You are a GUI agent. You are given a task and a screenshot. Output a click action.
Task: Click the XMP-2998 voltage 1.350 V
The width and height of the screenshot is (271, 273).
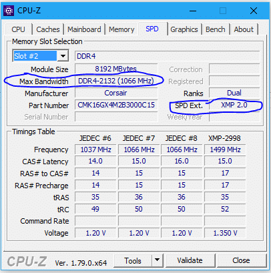point(225,233)
